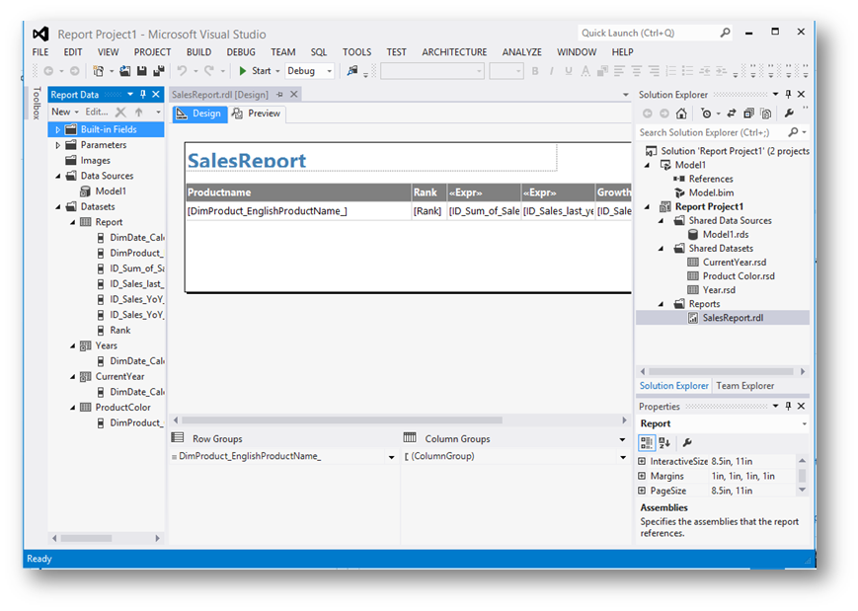The height and width of the screenshot is (611, 858).
Task: Click the Save All toolbar icon
Action: (x=159, y=70)
